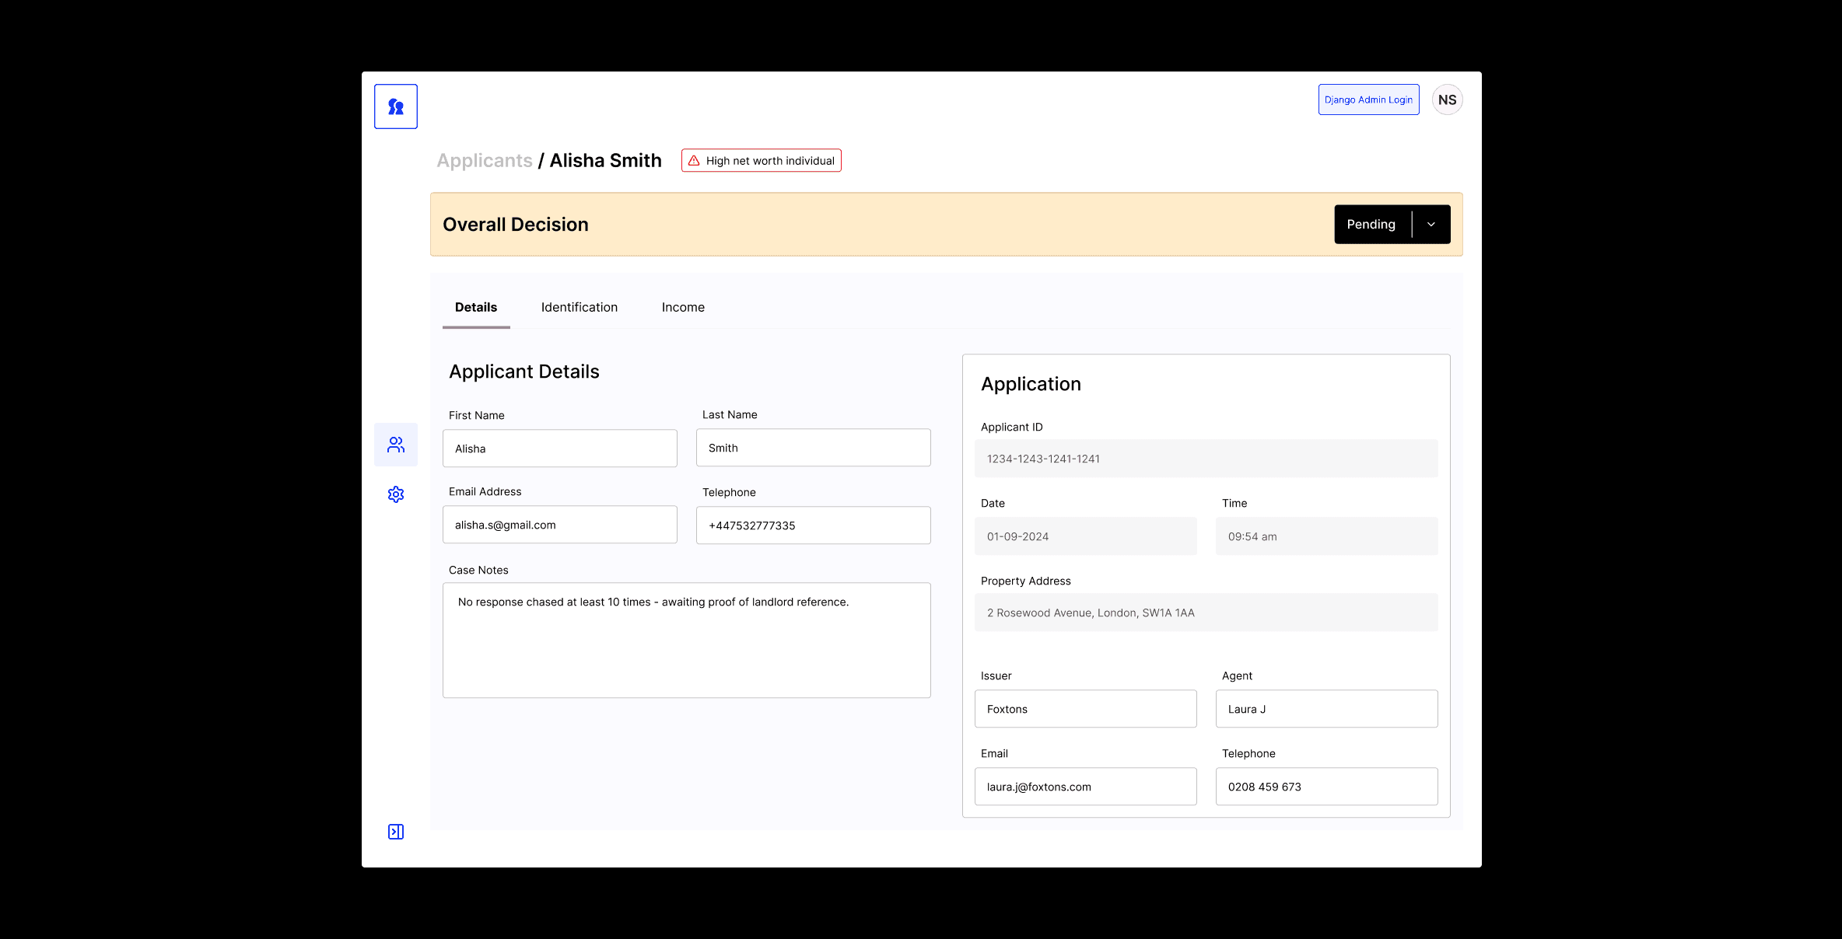This screenshot has height=939, width=1842.
Task: Open the Pending decision dropdown chevron
Action: coord(1431,225)
